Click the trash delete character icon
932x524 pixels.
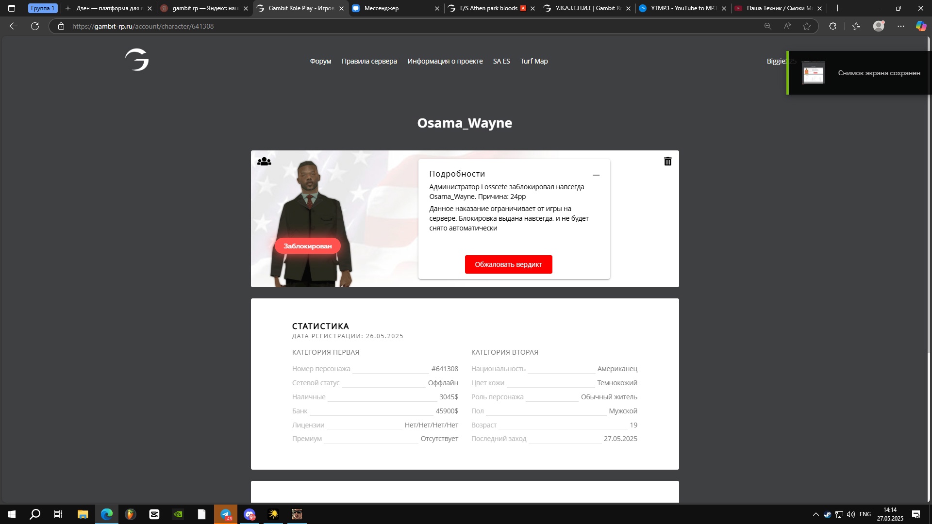click(667, 162)
